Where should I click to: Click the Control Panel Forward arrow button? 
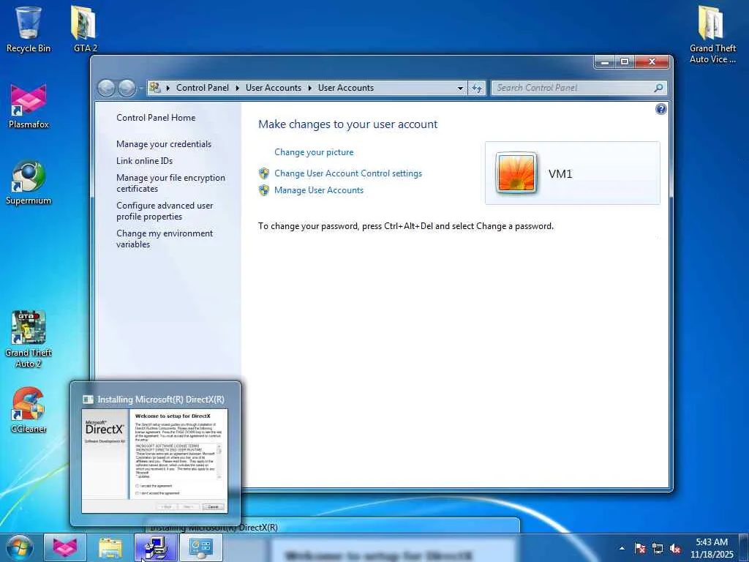click(127, 88)
